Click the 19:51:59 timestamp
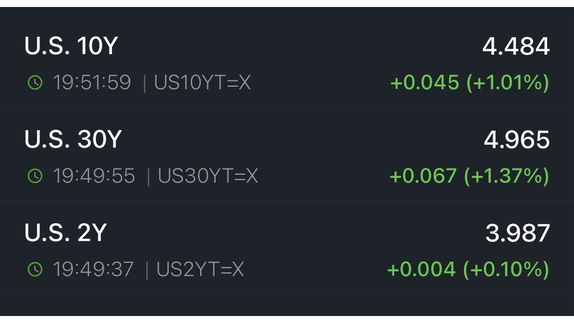Viewport: 574px width, 323px height. tap(92, 82)
